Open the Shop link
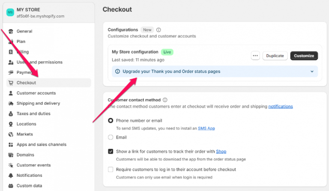Screen dimensions: 329x191 point(221,152)
